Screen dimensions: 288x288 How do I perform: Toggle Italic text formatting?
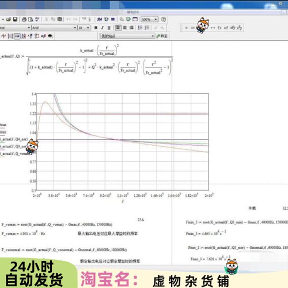[103, 28]
